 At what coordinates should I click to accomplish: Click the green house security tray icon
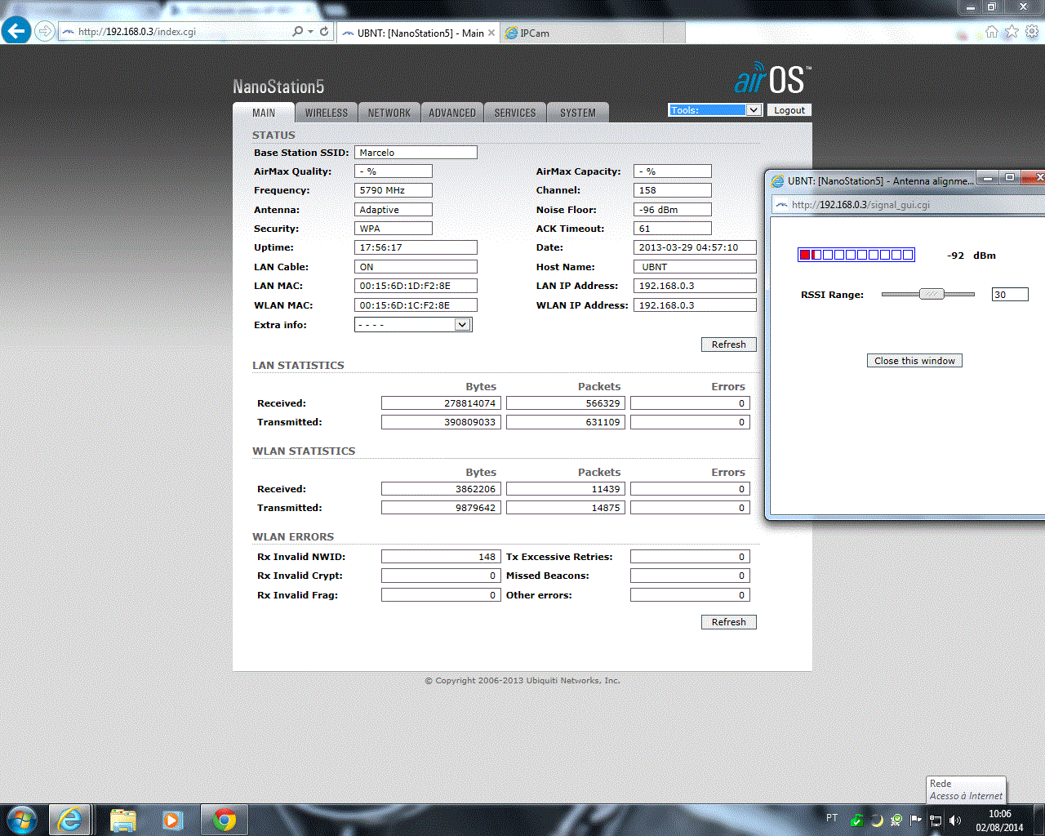(856, 820)
